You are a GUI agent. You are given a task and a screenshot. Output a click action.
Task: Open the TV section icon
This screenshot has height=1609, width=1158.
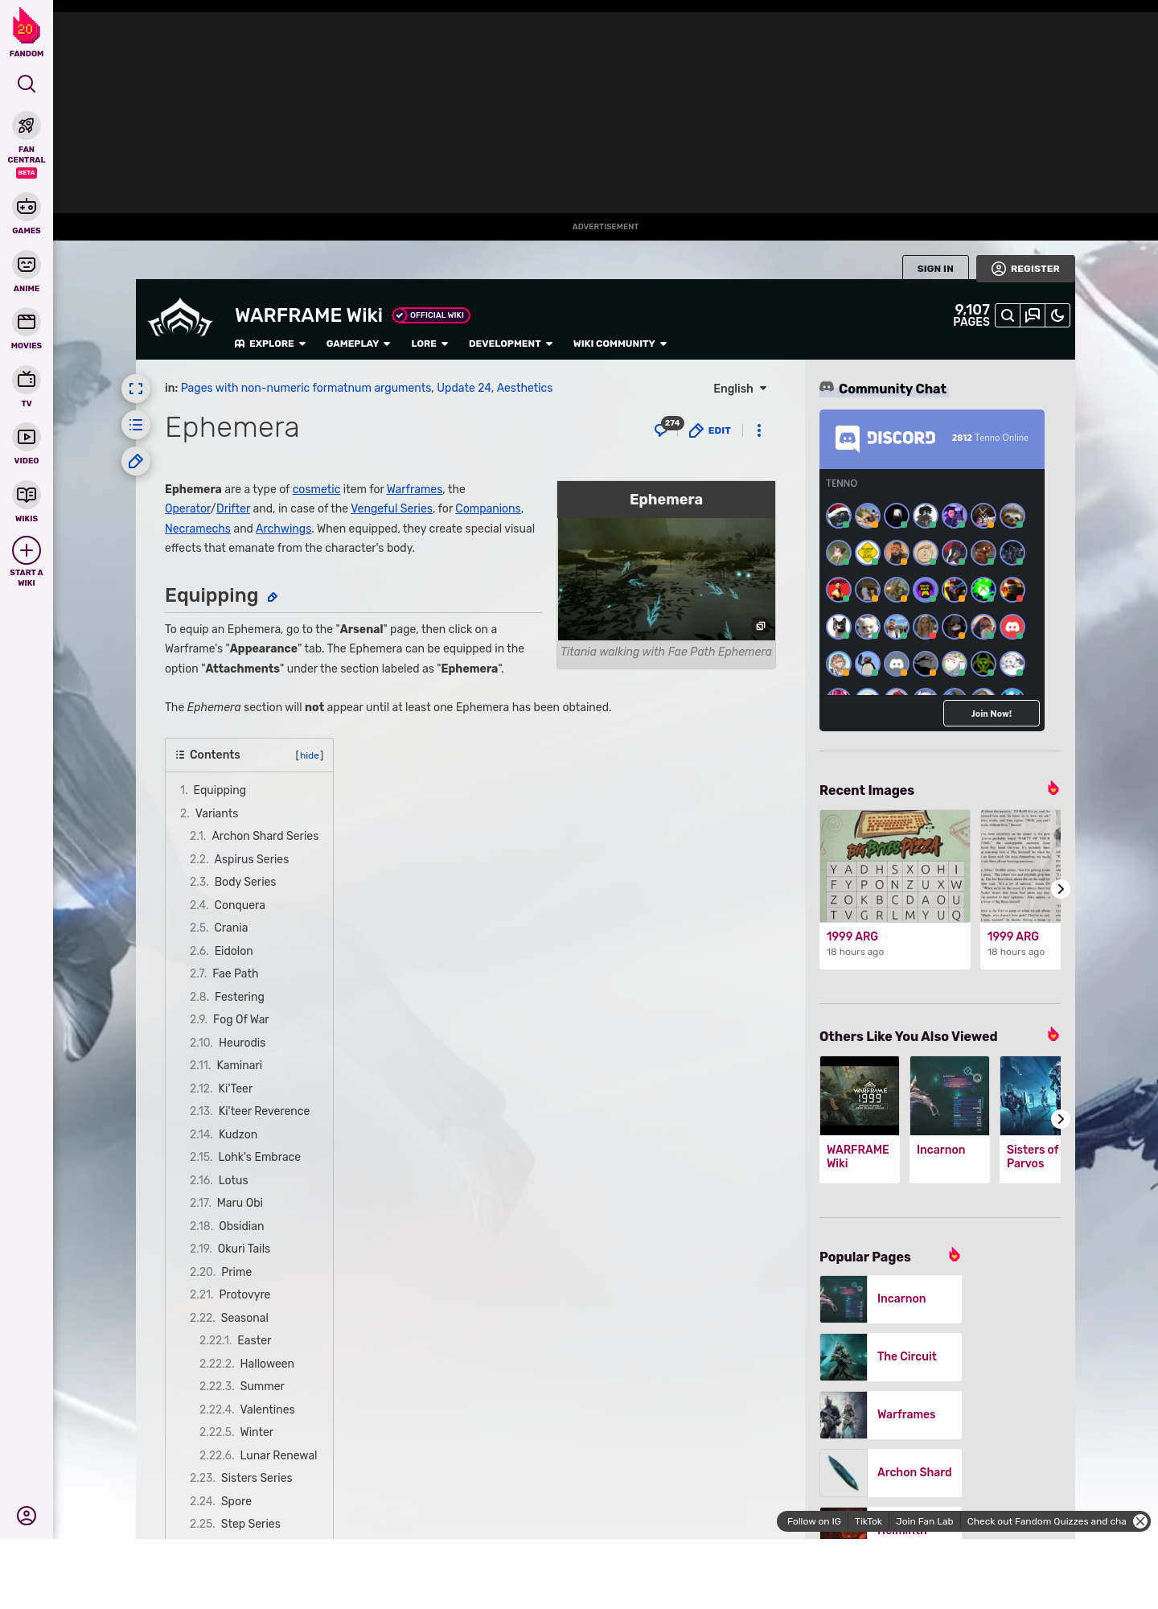27,379
